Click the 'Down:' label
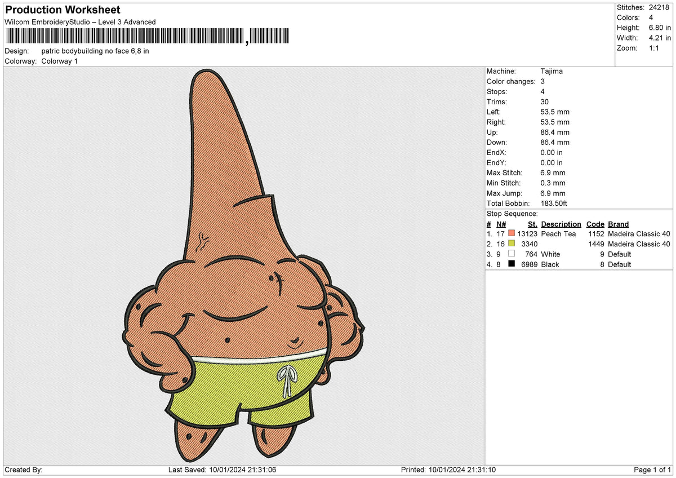The image size is (676, 478). [x=497, y=142]
